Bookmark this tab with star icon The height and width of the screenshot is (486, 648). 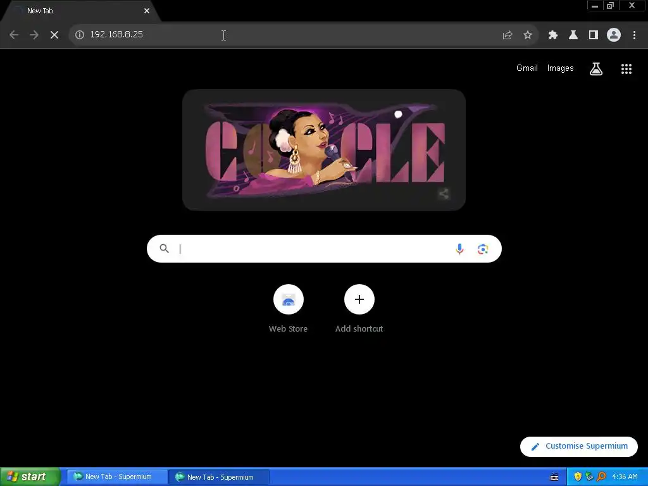click(x=528, y=35)
